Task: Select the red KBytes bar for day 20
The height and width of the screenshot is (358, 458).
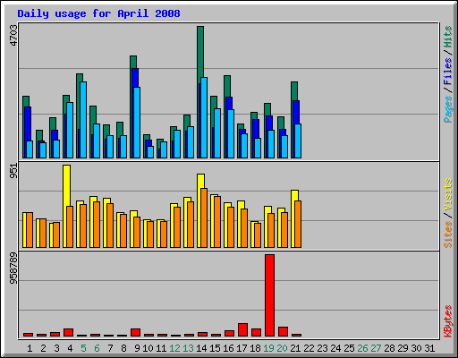Action: [283, 331]
